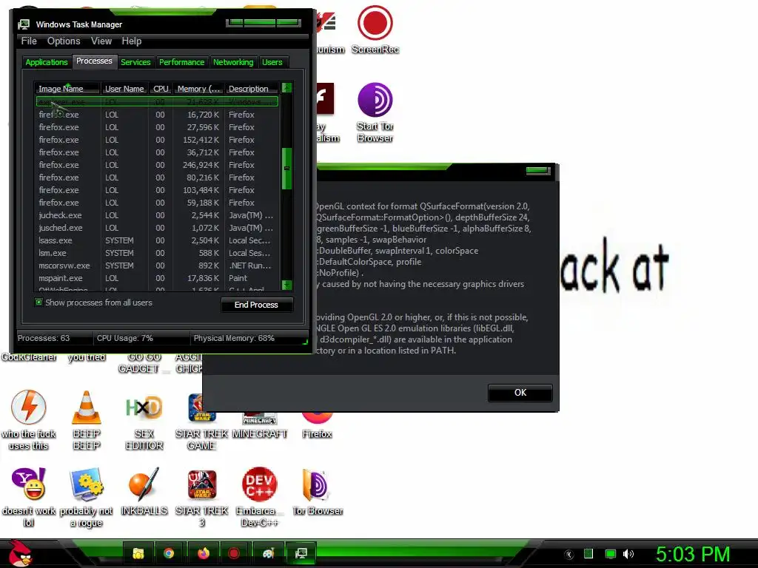Launch the Start Tor Browser shortcut
This screenshot has width=758, height=568.
click(375, 112)
